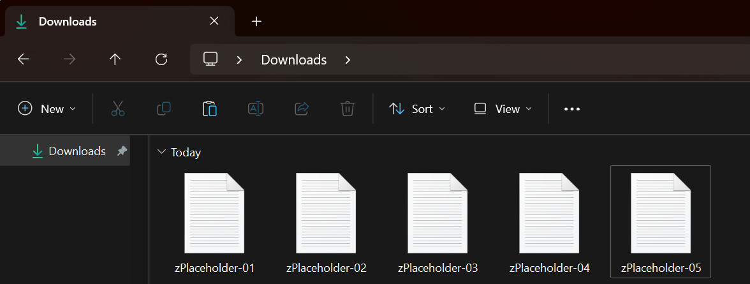Click the zPlaceholder-04 file name

(x=550, y=267)
